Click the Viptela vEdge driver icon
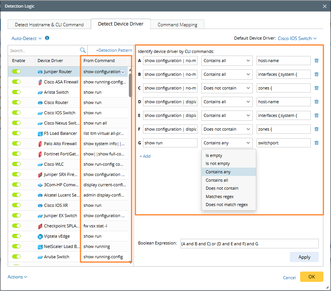The width and height of the screenshot is (331, 291). pos(40,236)
